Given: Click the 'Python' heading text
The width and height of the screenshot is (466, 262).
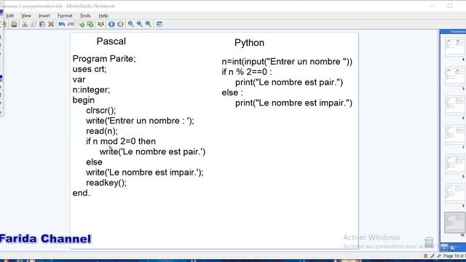Looking at the screenshot, I should [x=249, y=43].
